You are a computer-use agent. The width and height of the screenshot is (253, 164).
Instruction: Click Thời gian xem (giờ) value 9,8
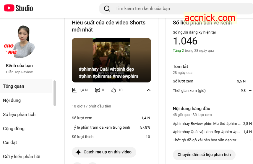pos(243,91)
